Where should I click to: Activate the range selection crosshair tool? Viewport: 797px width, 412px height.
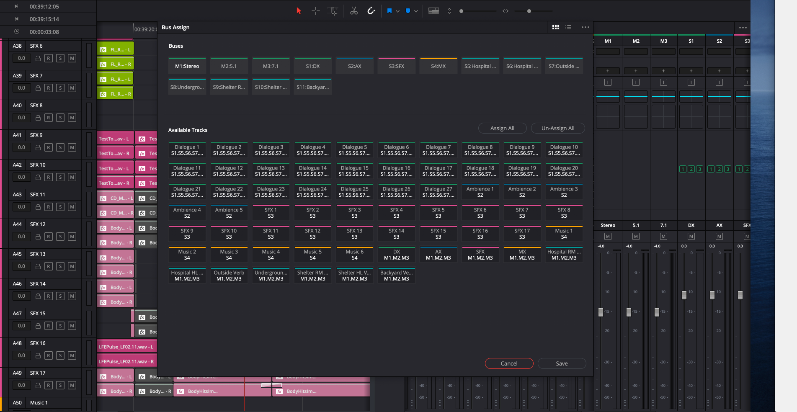pos(316,11)
